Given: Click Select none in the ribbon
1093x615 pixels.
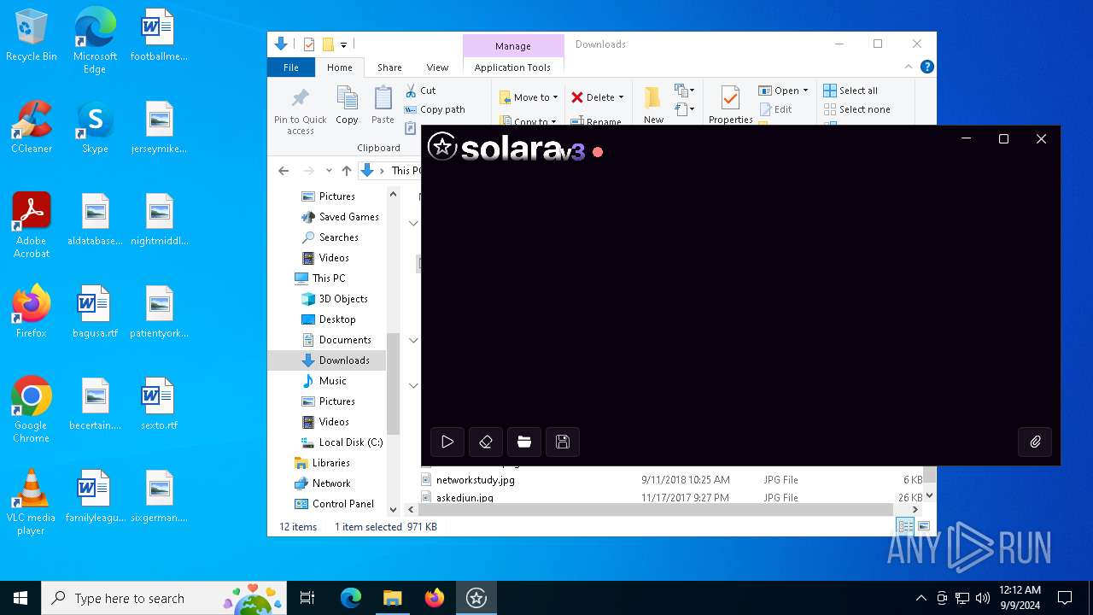Looking at the screenshot, I should click(856, 109).
